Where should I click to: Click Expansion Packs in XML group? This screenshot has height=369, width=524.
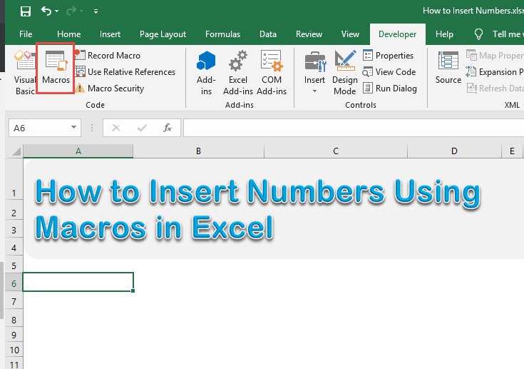[x=495, y=71]
